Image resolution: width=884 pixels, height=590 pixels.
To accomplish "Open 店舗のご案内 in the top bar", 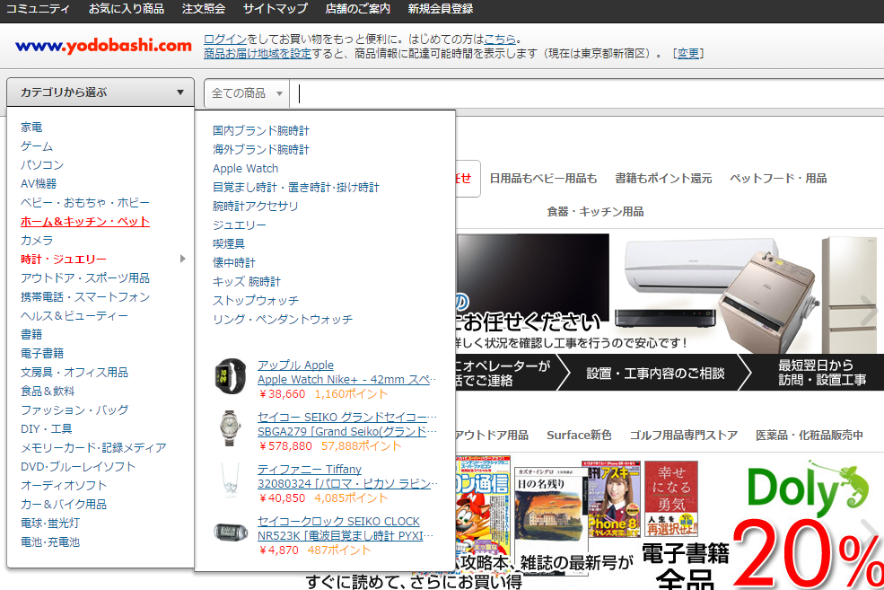I will pos(357,9).
